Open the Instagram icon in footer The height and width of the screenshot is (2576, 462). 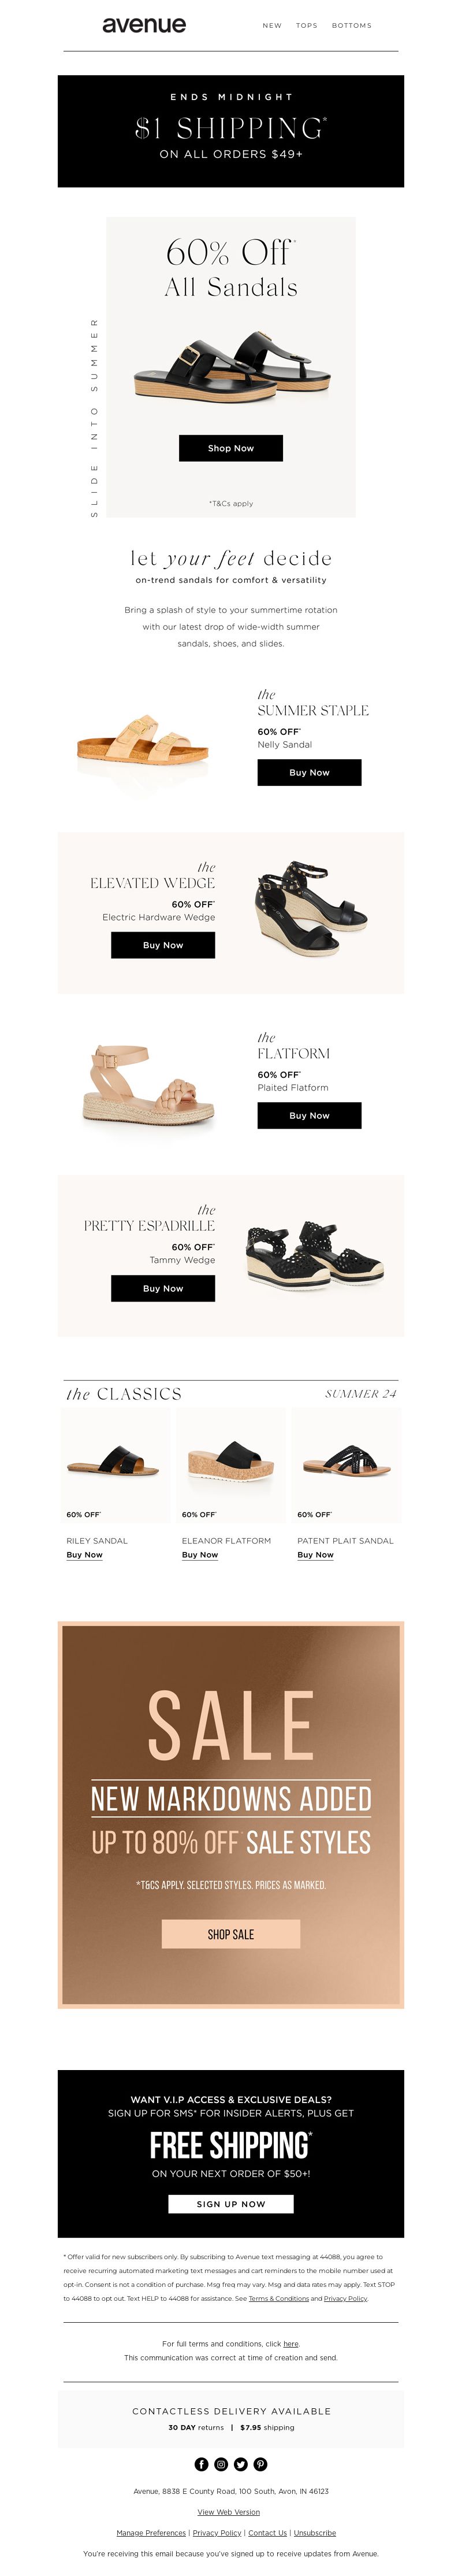tap(222, 2464)
